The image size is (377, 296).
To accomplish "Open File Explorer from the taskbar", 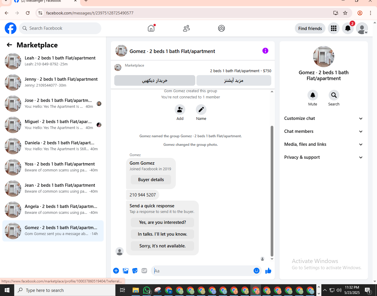I will (135, 290).
